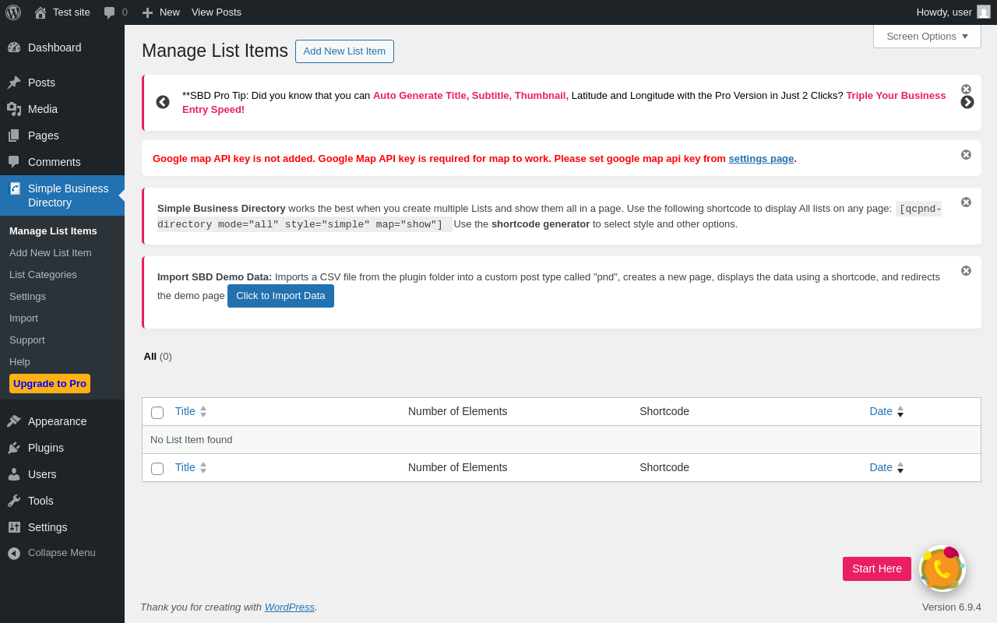Open the Support submenu
Viewport: 997px width, 623px height.
27,340
